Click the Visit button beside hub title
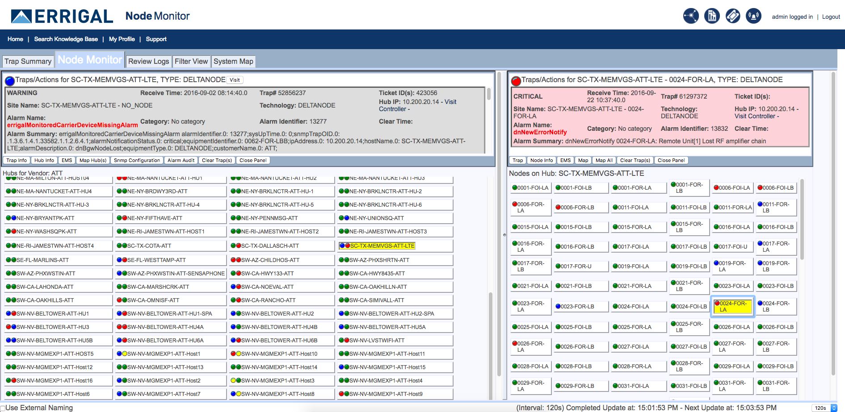The height and width of the screenshot is (412, 845). (x=235, y=80)
